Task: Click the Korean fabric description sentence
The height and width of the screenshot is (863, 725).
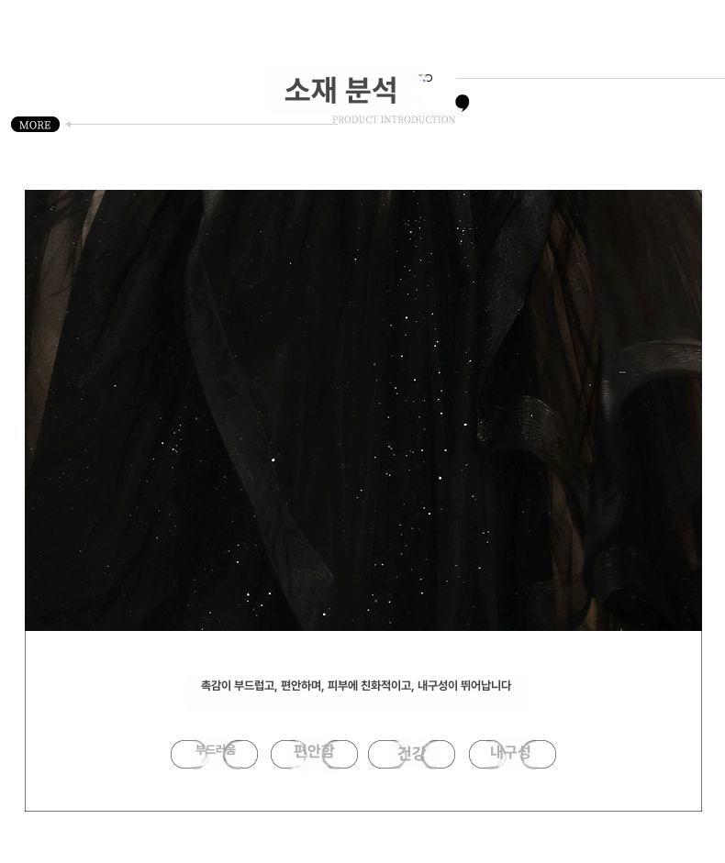Action: (x=356, y=685)
